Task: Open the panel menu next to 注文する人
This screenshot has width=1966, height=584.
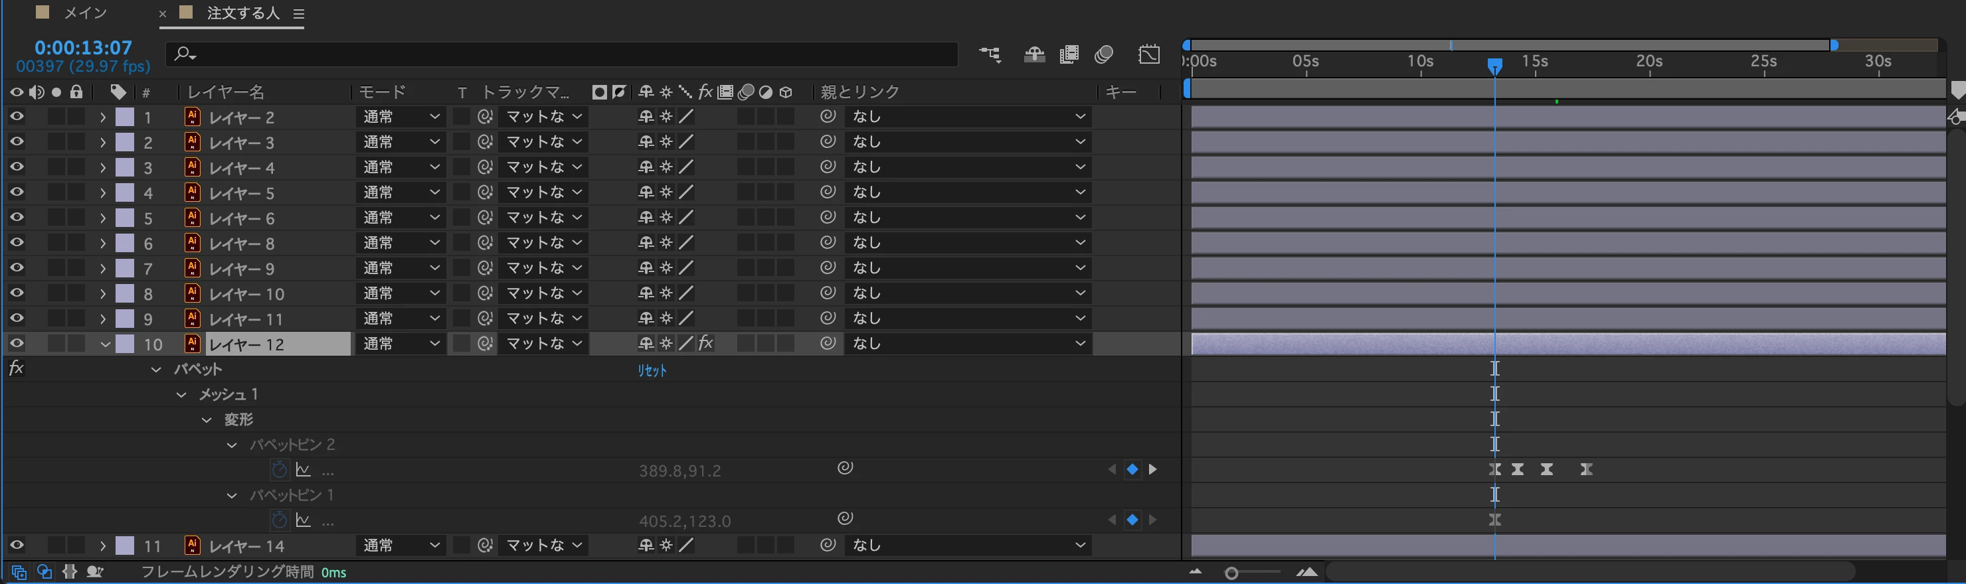Action: pyautogui.click(x=298, y=14)
